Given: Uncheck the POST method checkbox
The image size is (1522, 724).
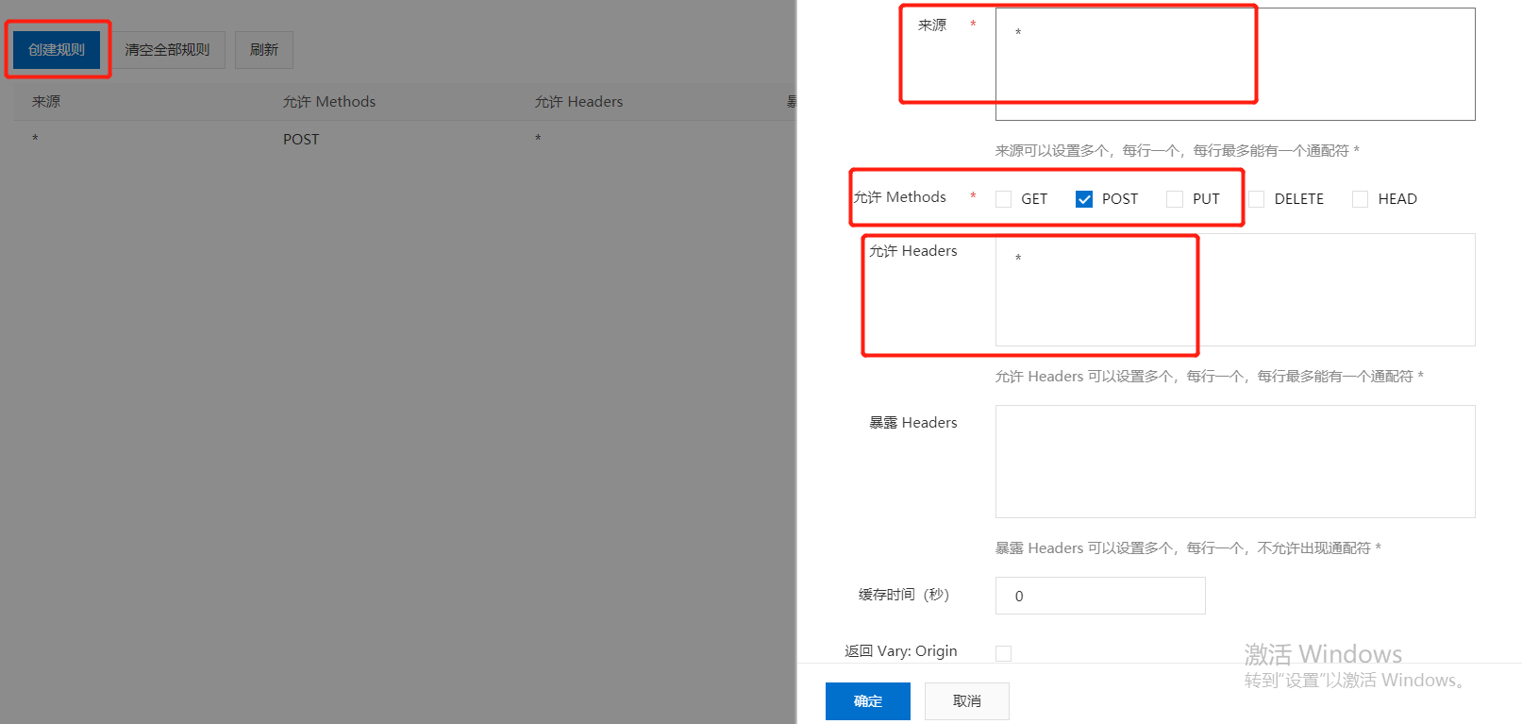Looking at the screenshot, I should click(x=1084, y=199).
